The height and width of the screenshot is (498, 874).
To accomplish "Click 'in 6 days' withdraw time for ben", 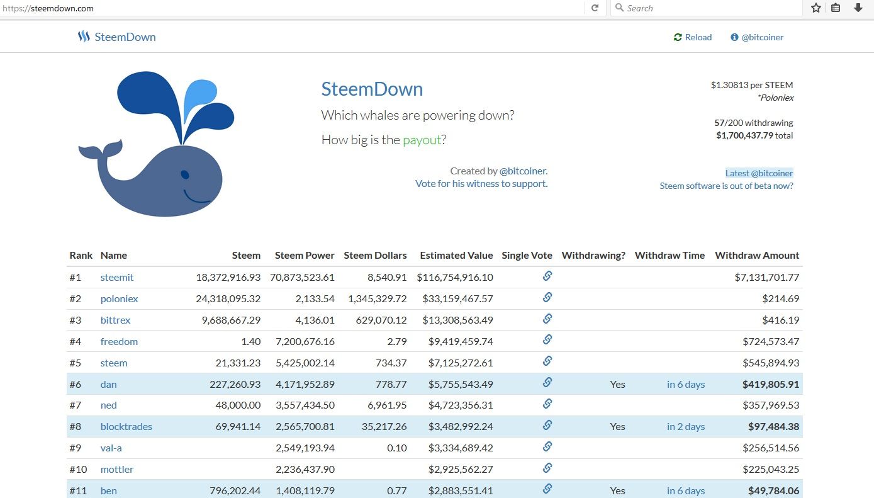I will [686, 490].
